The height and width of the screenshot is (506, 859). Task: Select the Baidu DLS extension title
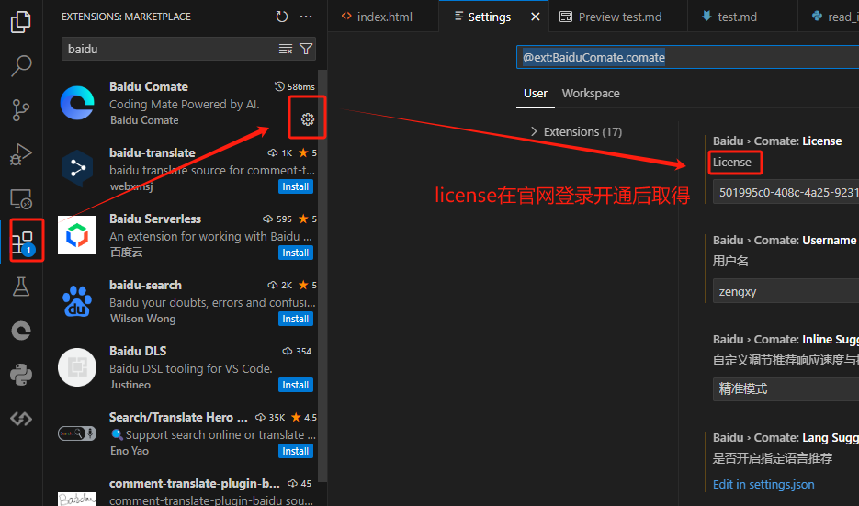coord(138,351)
